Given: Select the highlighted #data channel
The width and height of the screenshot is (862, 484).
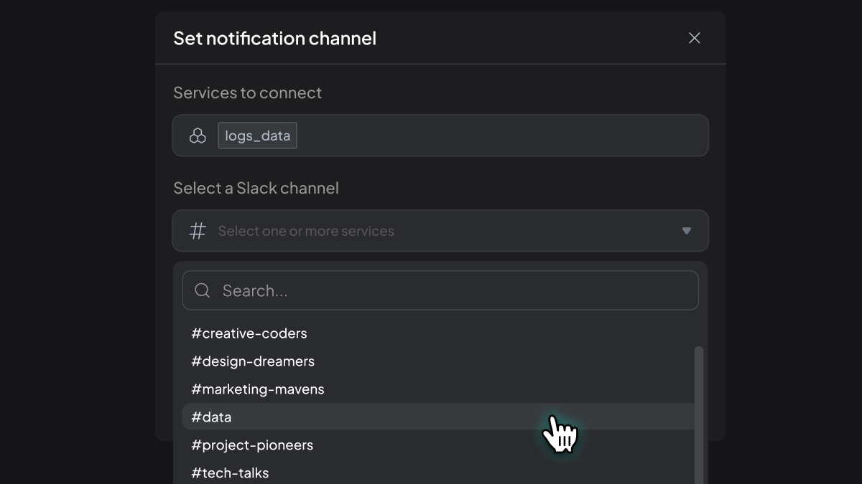Looking at the screenshot, I should pos(438,417).
